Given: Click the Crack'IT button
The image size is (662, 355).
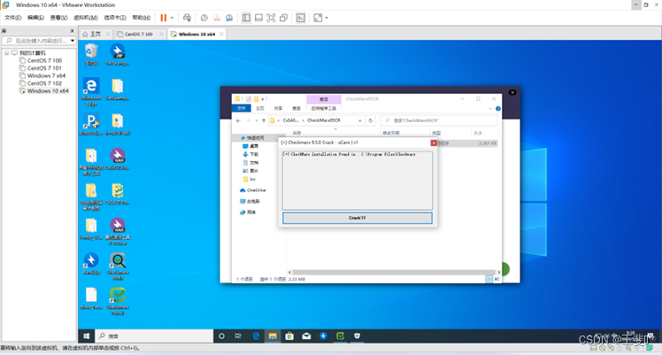Looking at the screenshot, I should click(358, 218).
